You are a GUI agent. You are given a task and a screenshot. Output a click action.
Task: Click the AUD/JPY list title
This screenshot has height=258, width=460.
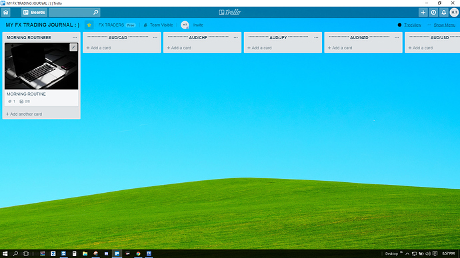coord(278,37)
